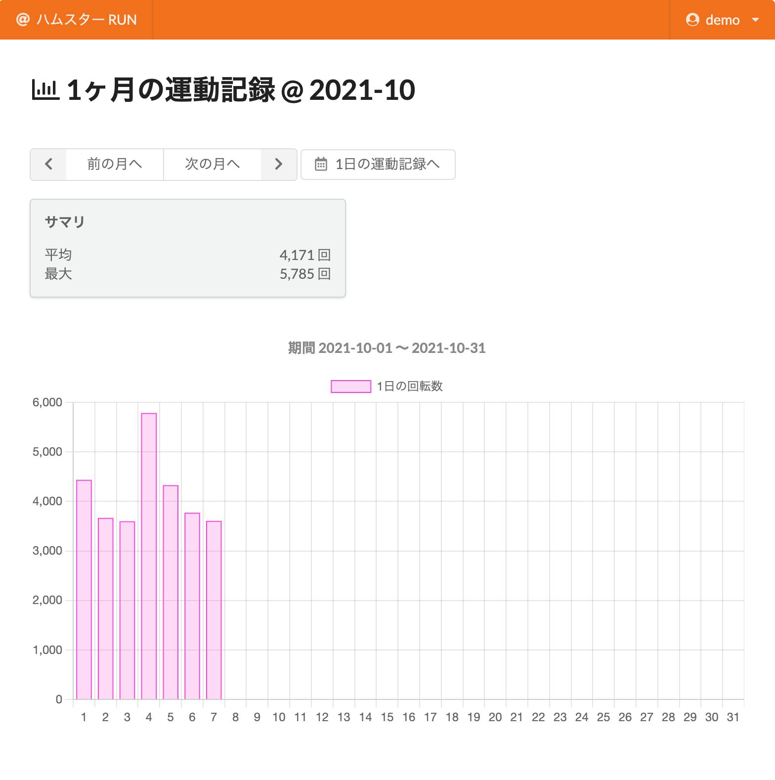Click the day 6 bar in chart
Image resolution: width=775 pixels, height=780 pixels.
point(192,606)
